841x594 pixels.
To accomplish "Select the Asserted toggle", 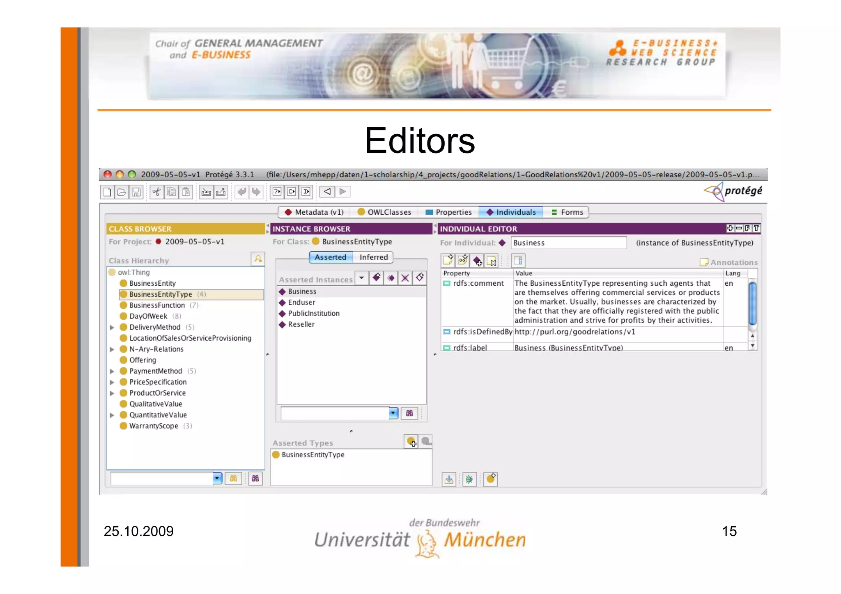I will 331,257.
